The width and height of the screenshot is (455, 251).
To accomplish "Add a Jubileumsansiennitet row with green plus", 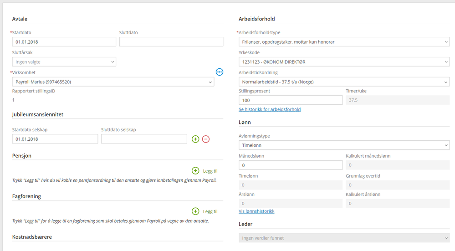I will 195,139.
